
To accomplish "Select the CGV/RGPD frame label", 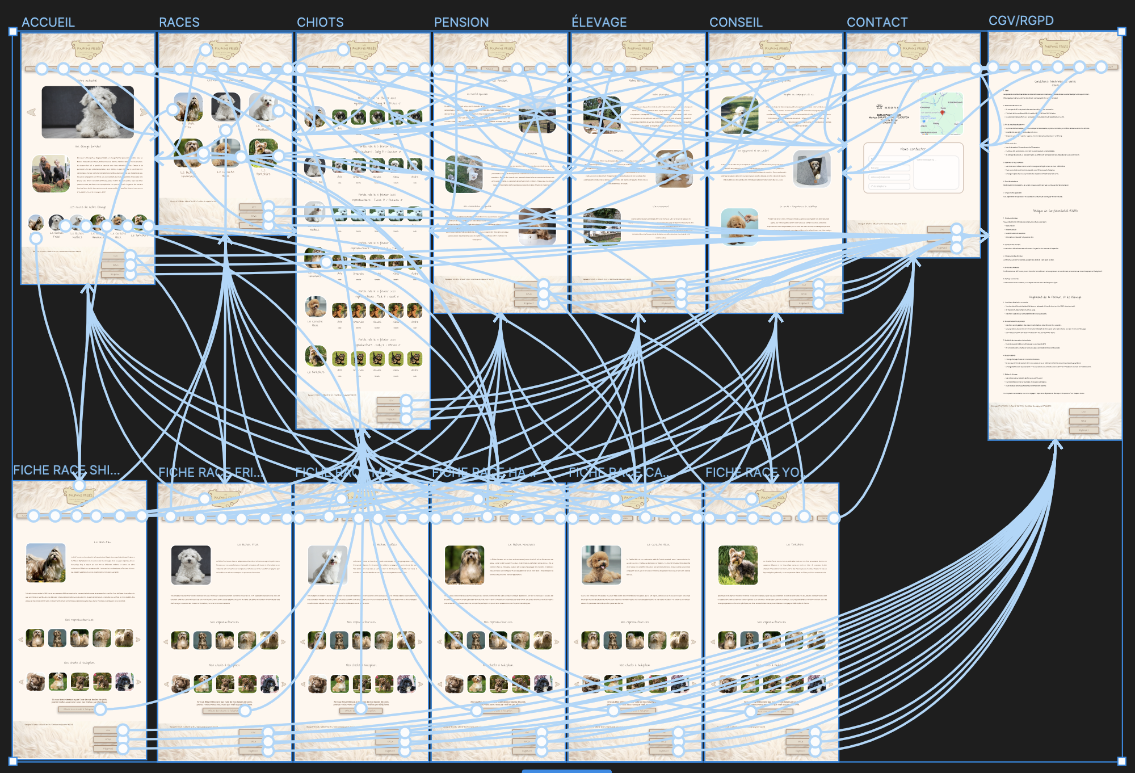I will click(1021, 20).
